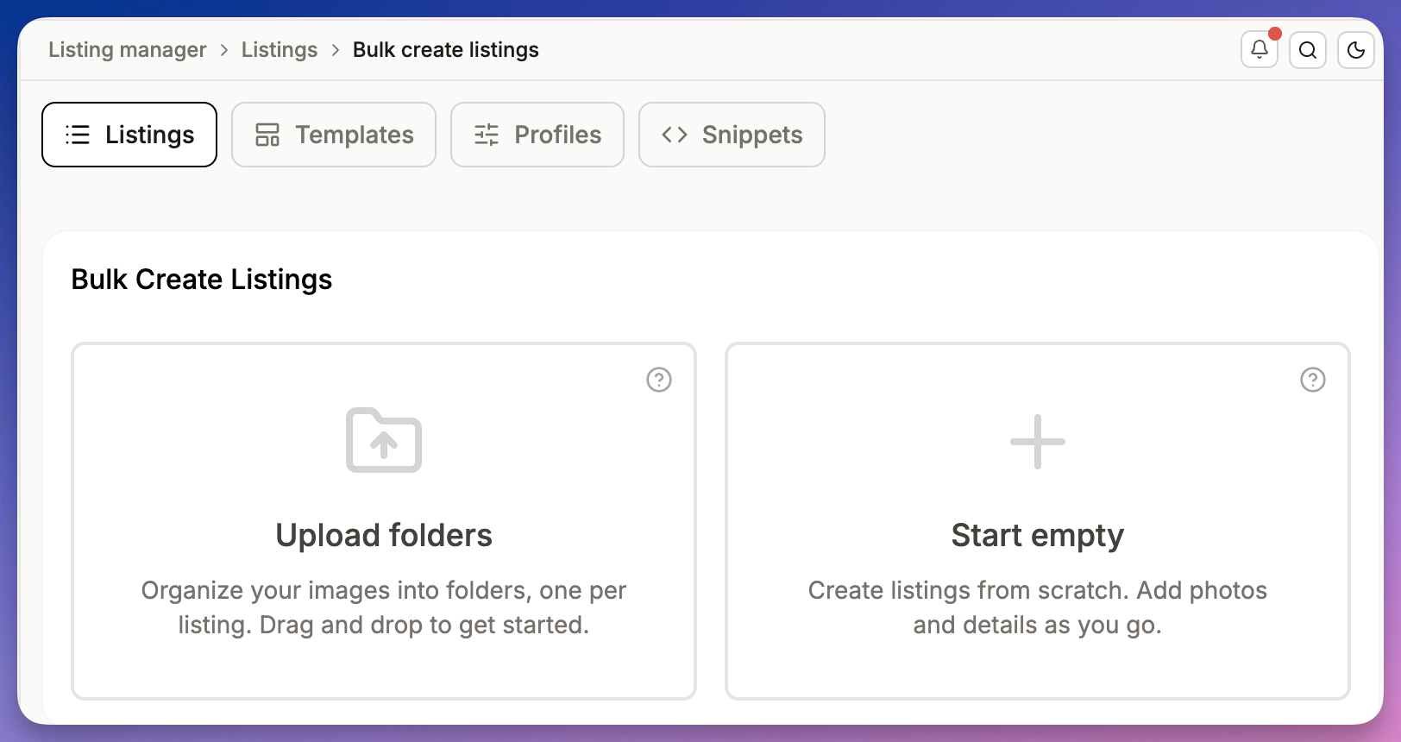Switch to the Listings tab
Viewport: 1401px width, 742px height.
click(x=129, y=135)
